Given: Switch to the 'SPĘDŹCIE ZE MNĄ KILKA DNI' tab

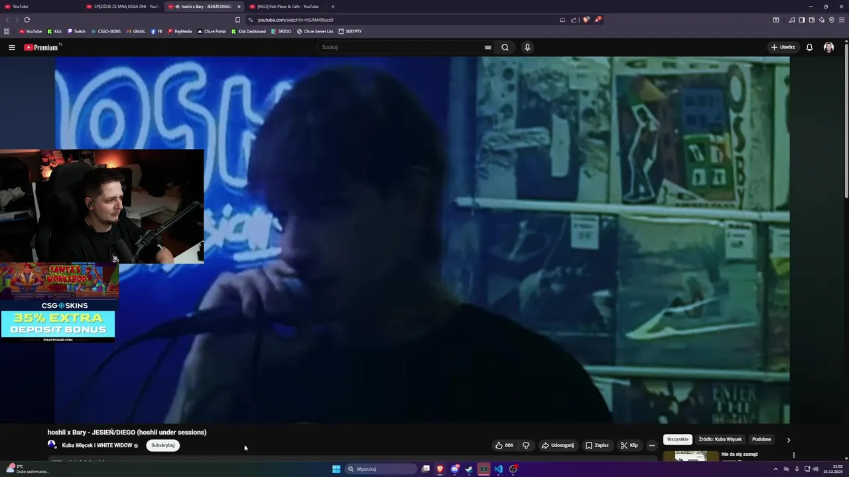Looking at the screenshot, I should click(122, 7).
